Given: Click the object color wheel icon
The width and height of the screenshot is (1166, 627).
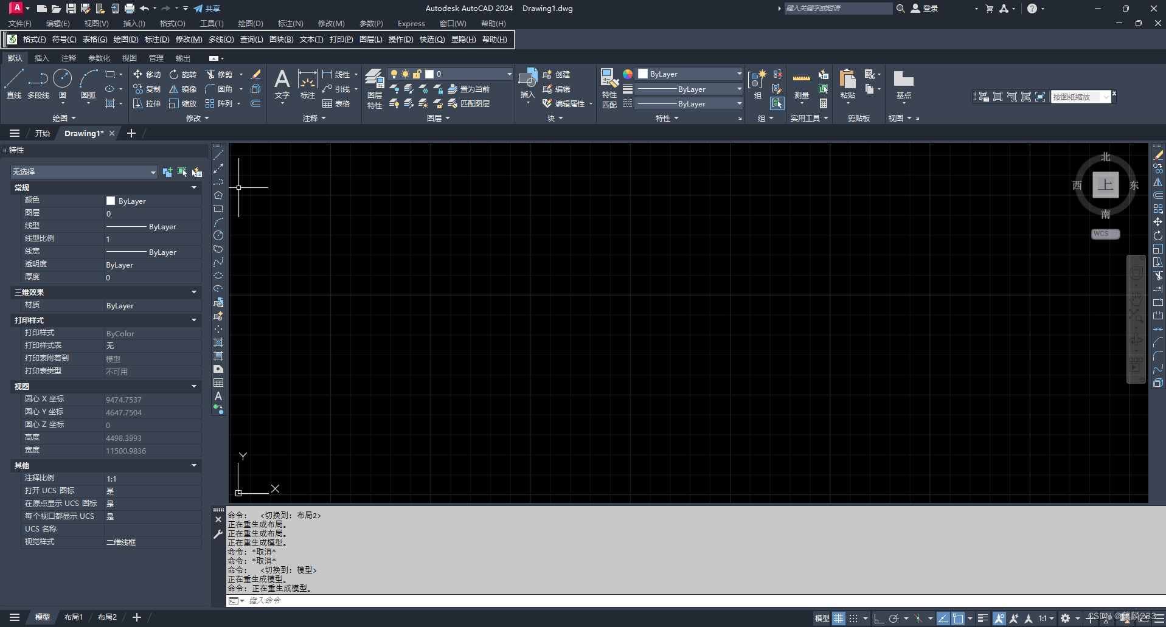Looking at the screenshot, I should pos(628,74).
